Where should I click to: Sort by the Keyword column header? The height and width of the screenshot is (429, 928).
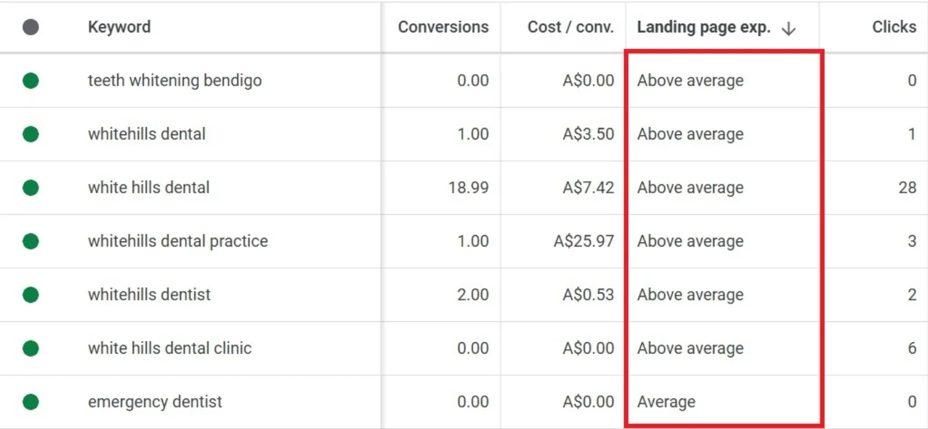(119, 27)
